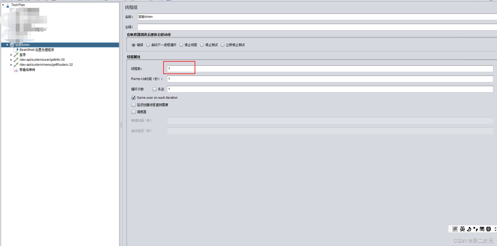
Task: Expand the 登录 tree node
Action: (11, 55)
